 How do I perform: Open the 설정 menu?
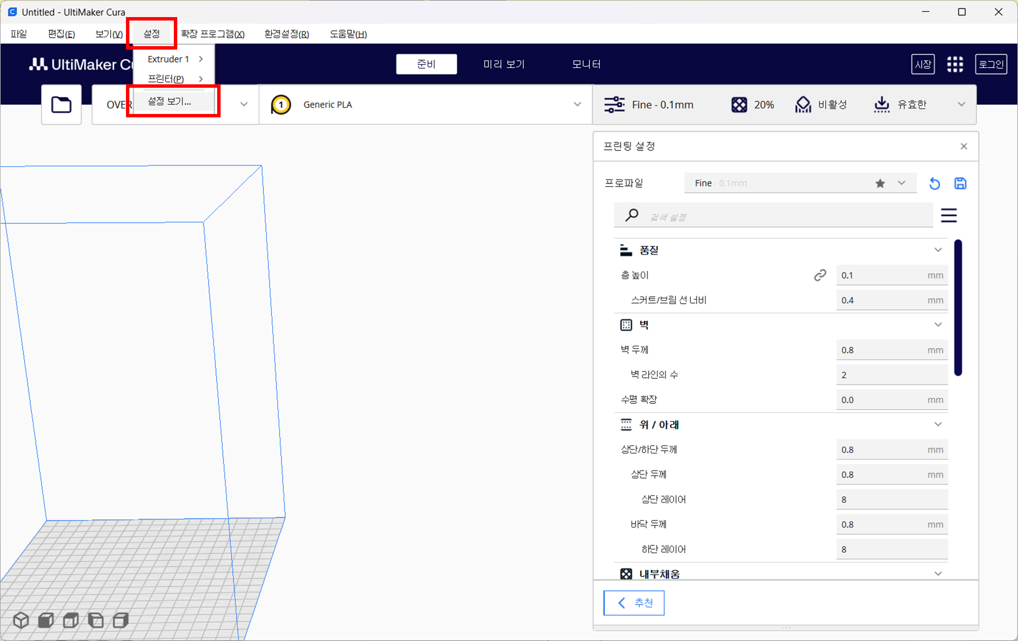(152, 34)
